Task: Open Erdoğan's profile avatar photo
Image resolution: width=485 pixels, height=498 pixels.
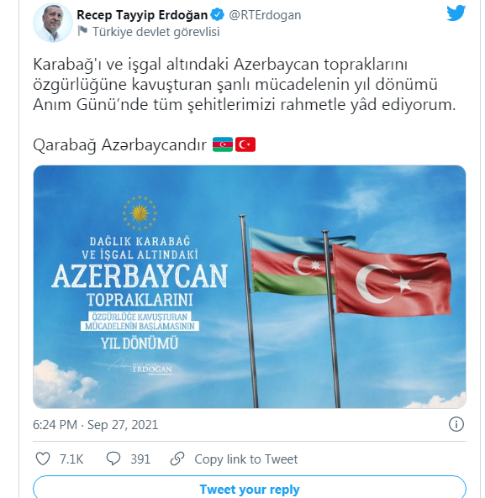Action: 53,23
